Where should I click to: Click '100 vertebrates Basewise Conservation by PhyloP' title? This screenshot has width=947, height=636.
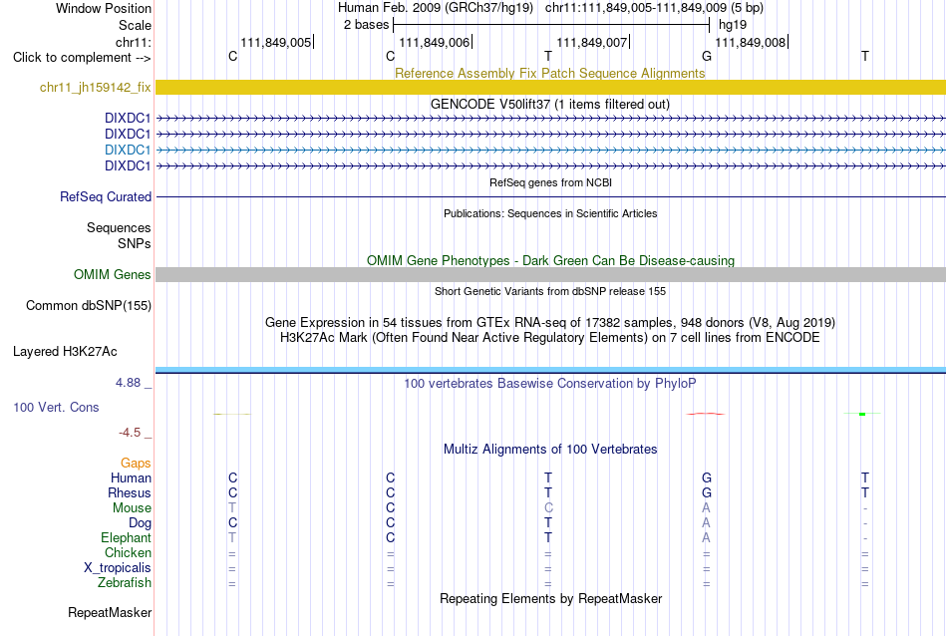(550, 383)
